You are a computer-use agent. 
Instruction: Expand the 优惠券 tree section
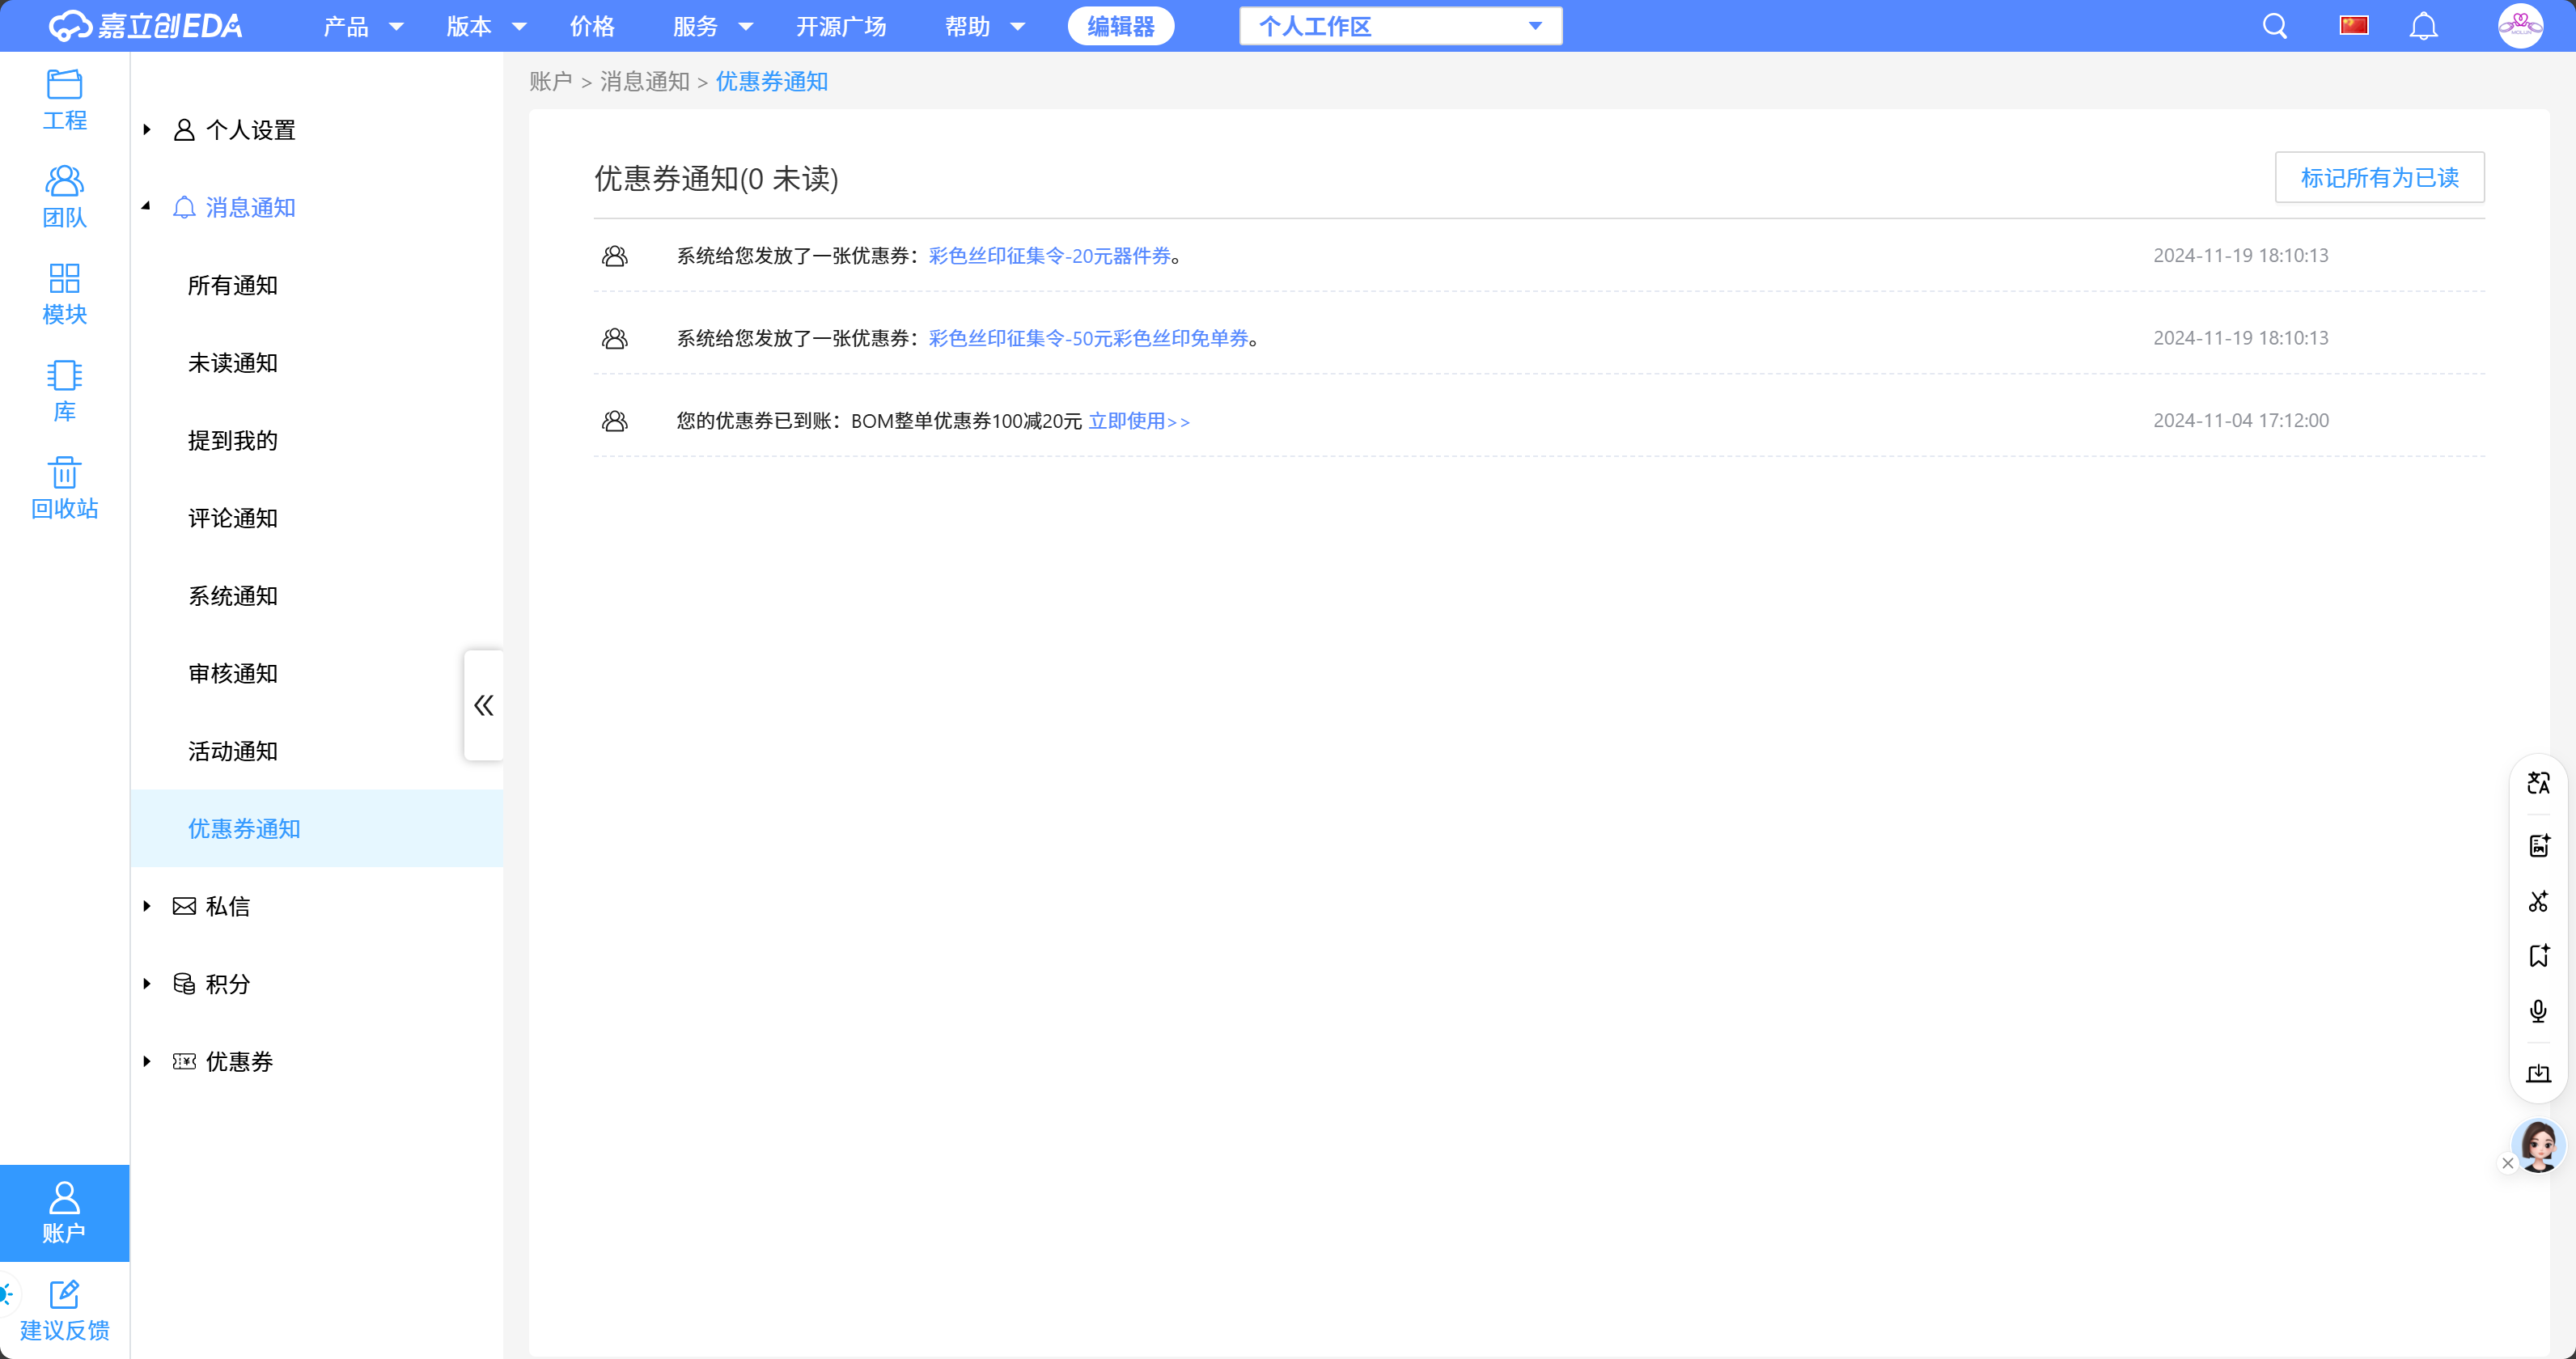[147, 1061]
